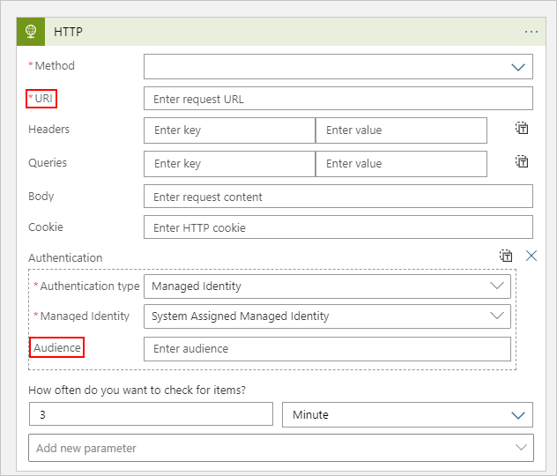Click the interval field showing 3
Screen dimensions: 557x476
point(151,414)
